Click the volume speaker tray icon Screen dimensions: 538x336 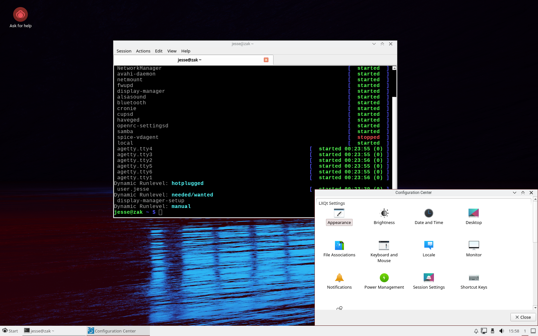tap(501, 331)
